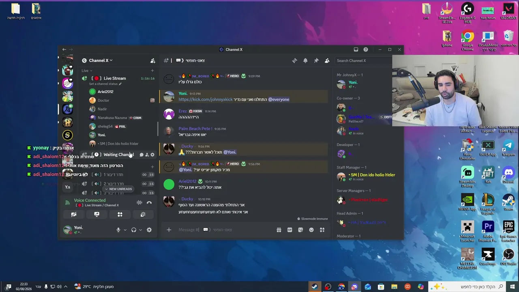Image resolution: width=519 pixels, height=292 pixels.
Task: Click the gift icon in message bar
Action: tap(279, 230)
